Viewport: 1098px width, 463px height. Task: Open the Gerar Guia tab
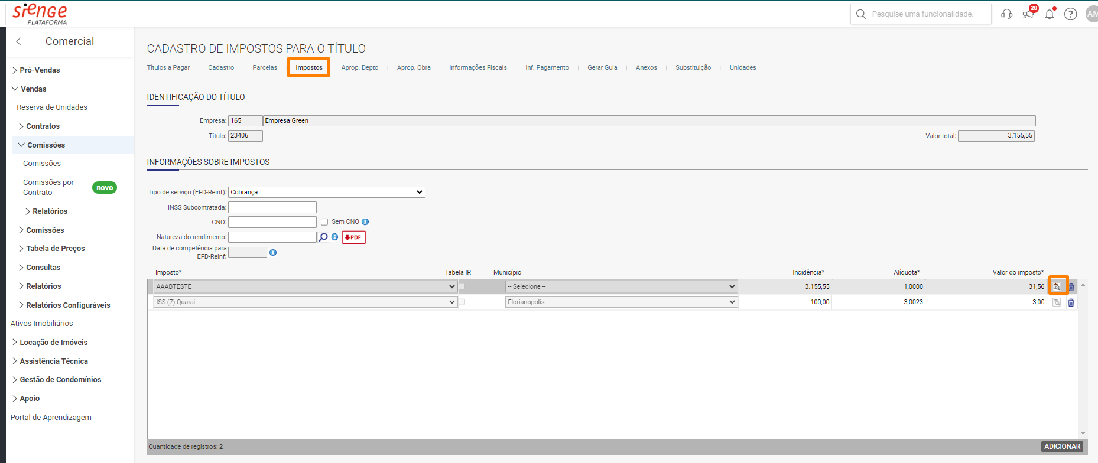click(x=602, y=68)
